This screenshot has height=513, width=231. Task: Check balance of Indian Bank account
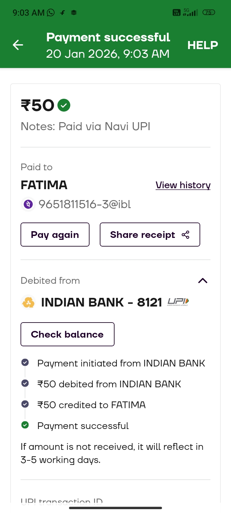click(67, 334)
